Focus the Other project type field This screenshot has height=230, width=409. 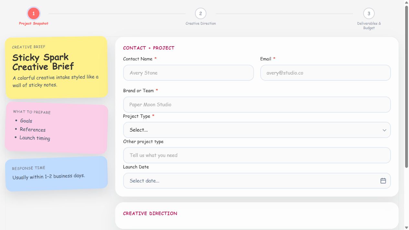(257, 155)
